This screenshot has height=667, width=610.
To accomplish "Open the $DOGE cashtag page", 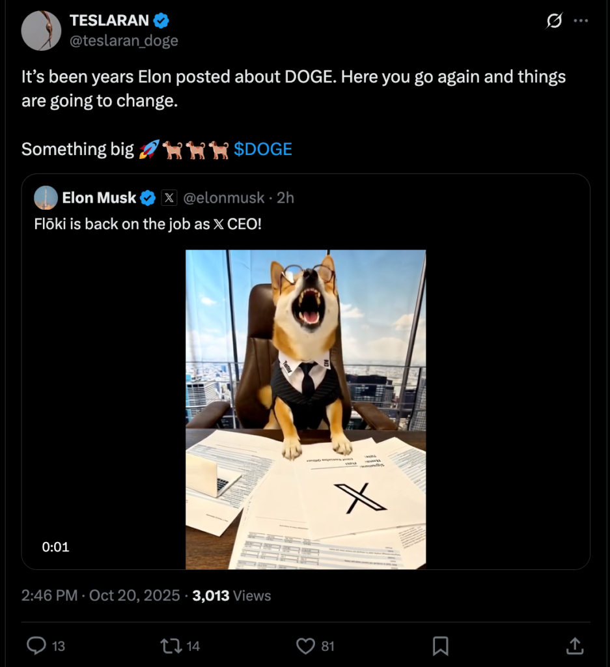I will pyautogui.click(x=262, y=149).
